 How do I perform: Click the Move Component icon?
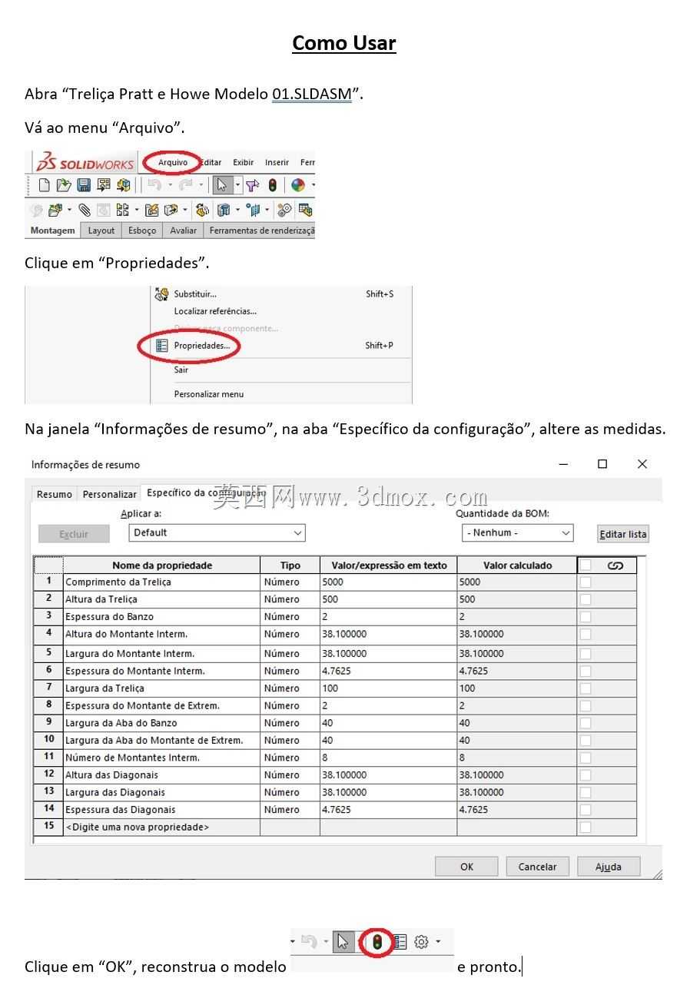point(171,209)
